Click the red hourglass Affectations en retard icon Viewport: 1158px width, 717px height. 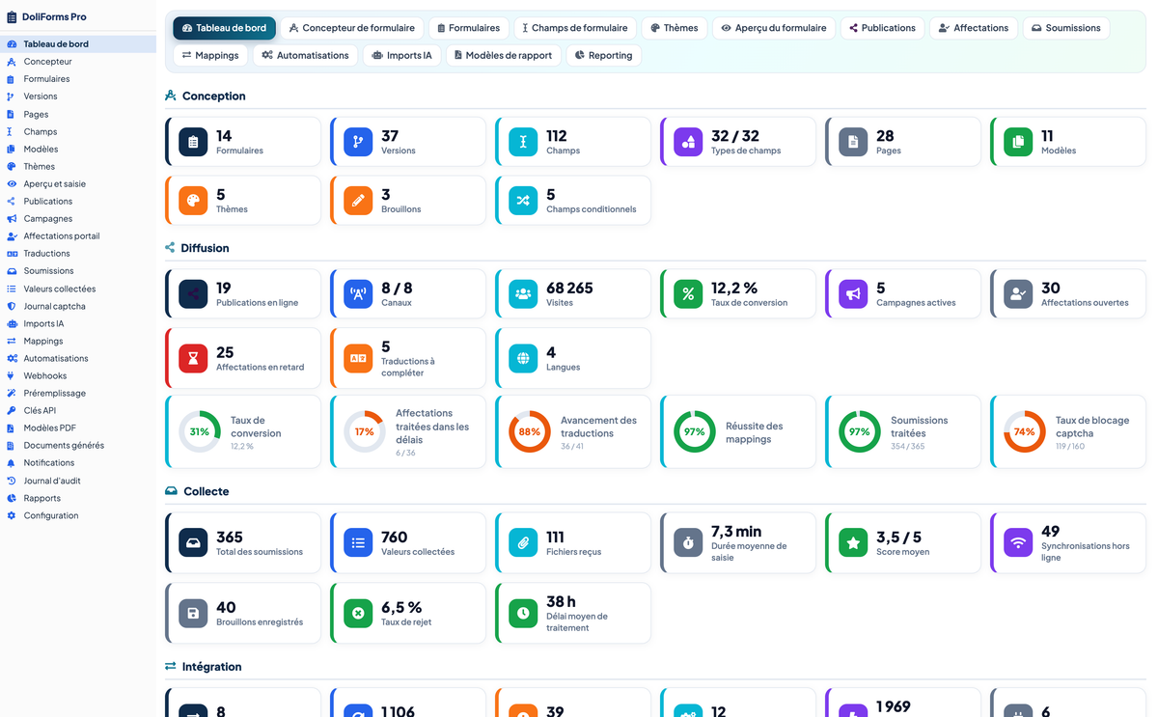(x=193, y=358)
